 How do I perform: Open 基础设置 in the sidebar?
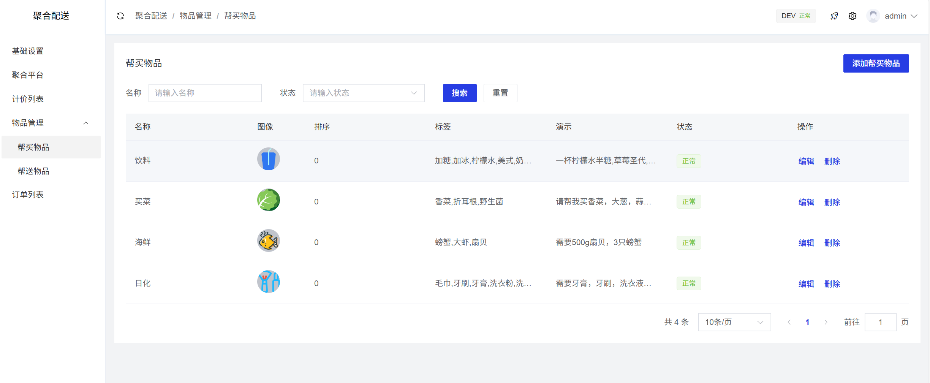(28, 51)
